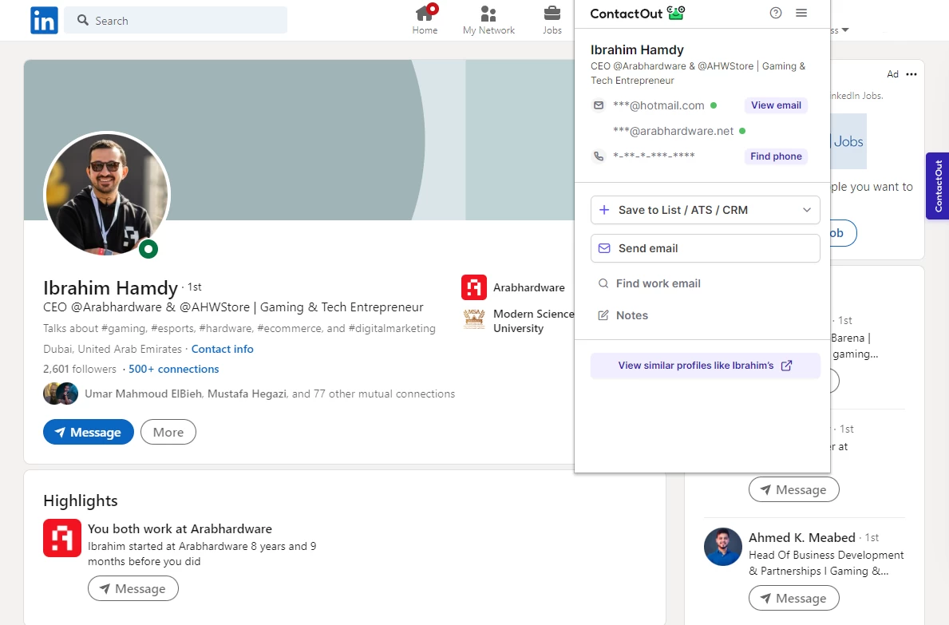Click the phone icon beside masked number
949x625 pixels.
coord(599,156)
